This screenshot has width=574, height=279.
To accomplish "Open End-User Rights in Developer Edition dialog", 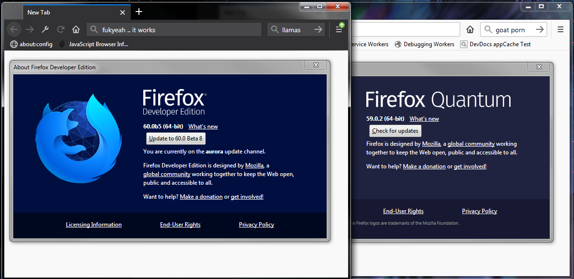I will coord(180,225).
